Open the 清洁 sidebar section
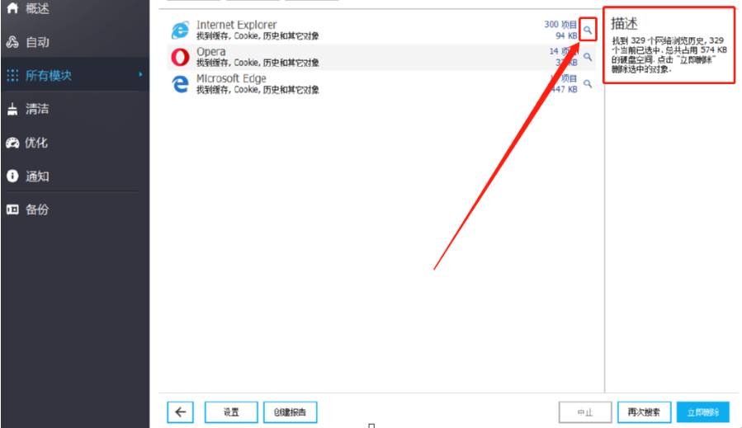Viewport: 742px width, 428px height. [75, 109]
